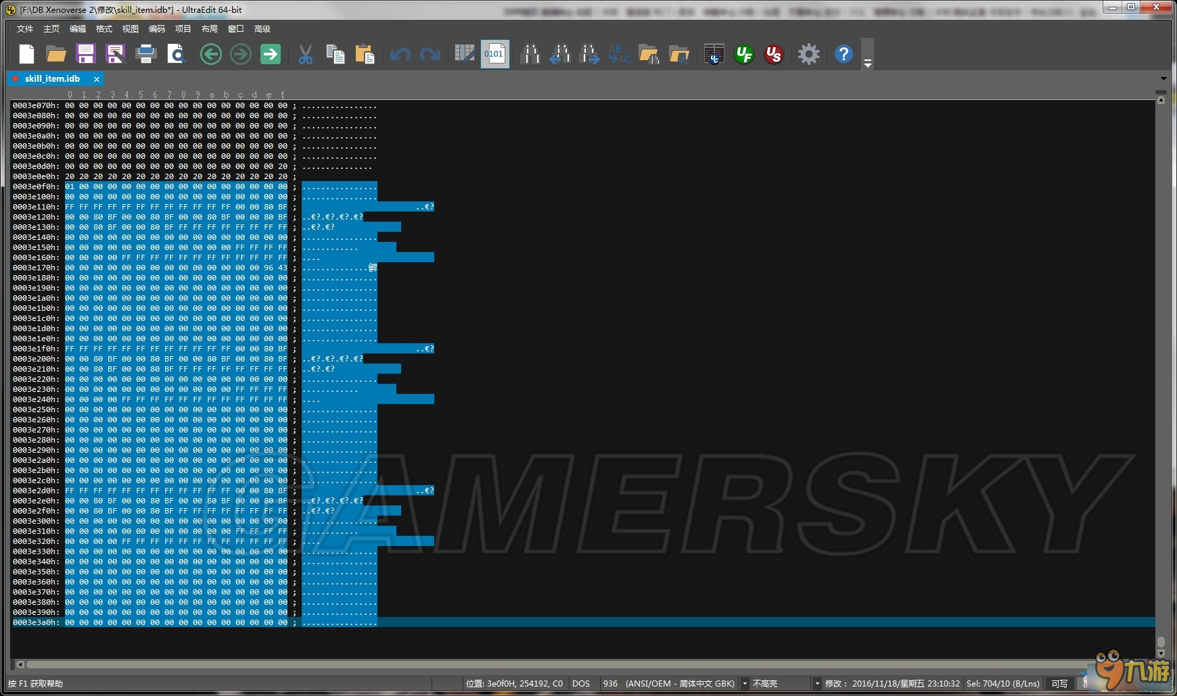The height and width of the screenshot is (696, 1177).
Task: Open the 布局 menu
Action: click(210, 28)
